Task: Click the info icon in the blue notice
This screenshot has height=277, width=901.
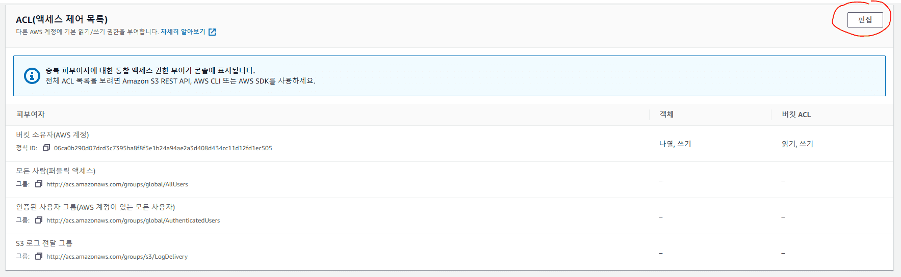Action: pos(32,76)
